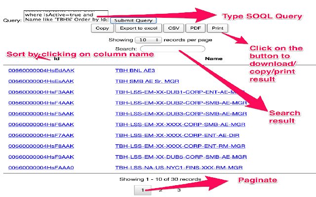This screenshot has height=197, width=316.
Task: Open TBH-LSS-EM-XX-XXXX-CORP-ENT-AE-DIR link
Action: click(x=177, y=135)
